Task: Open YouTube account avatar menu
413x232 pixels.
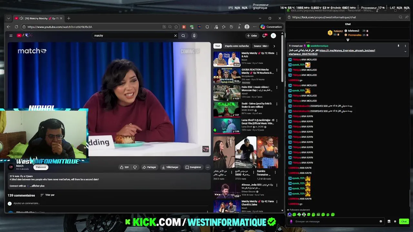Action: pyautogui.click(x=273, y=35)
